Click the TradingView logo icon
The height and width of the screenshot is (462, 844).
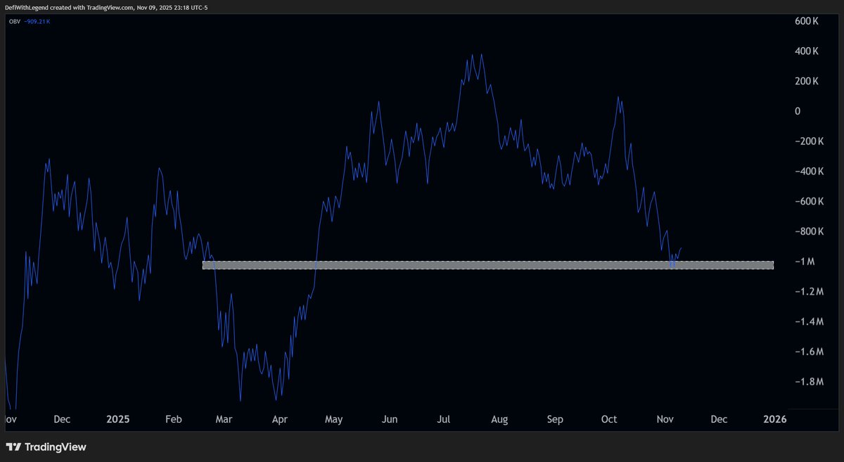15,447
